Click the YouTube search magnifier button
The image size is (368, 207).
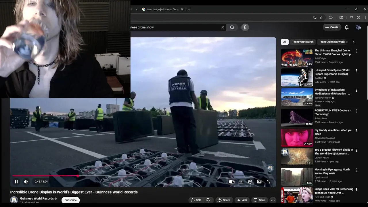point(232,27)
